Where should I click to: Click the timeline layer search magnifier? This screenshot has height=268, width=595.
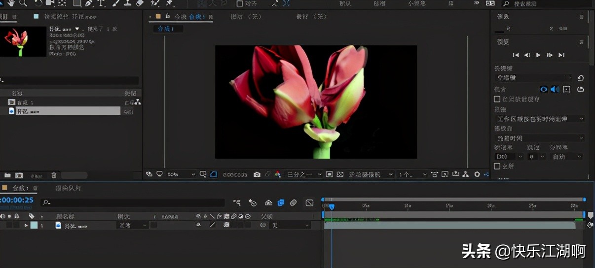[46, 202]
